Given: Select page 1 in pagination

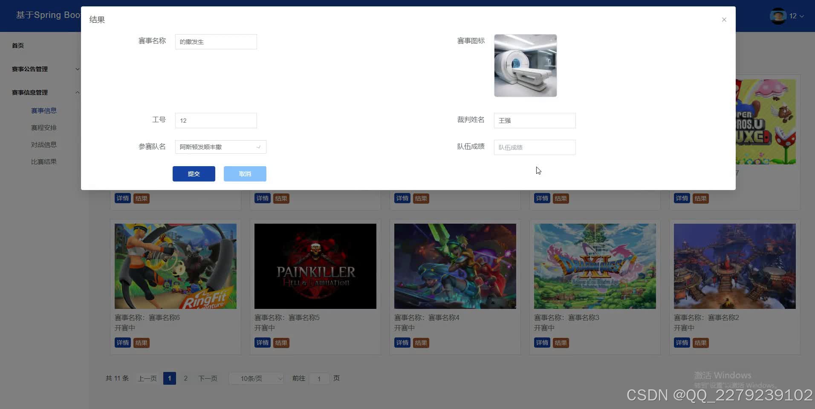Looking at the screenshot, I should tap(170, 378).
